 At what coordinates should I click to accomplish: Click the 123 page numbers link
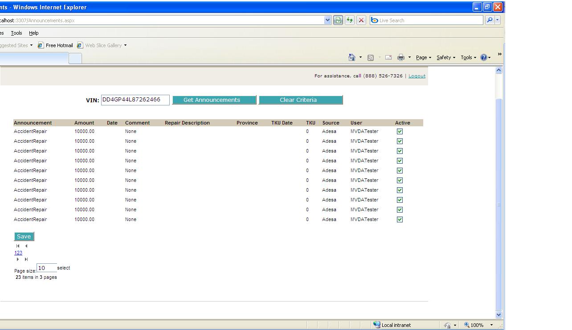pyautogui.click(x=18, y=253)
